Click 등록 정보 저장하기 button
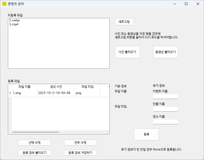 coord(80,153)
